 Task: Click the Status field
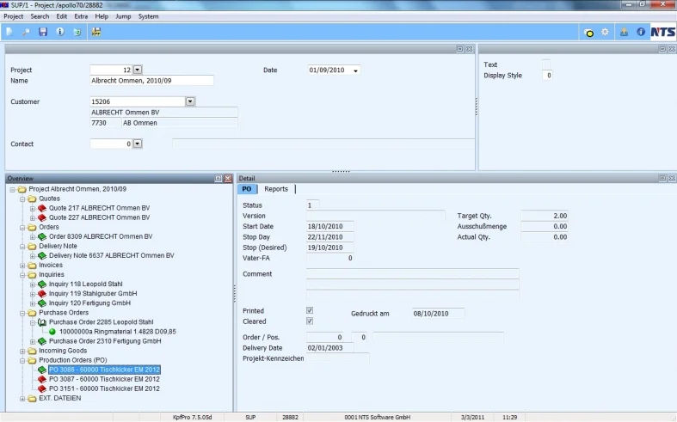pos(312,205)
